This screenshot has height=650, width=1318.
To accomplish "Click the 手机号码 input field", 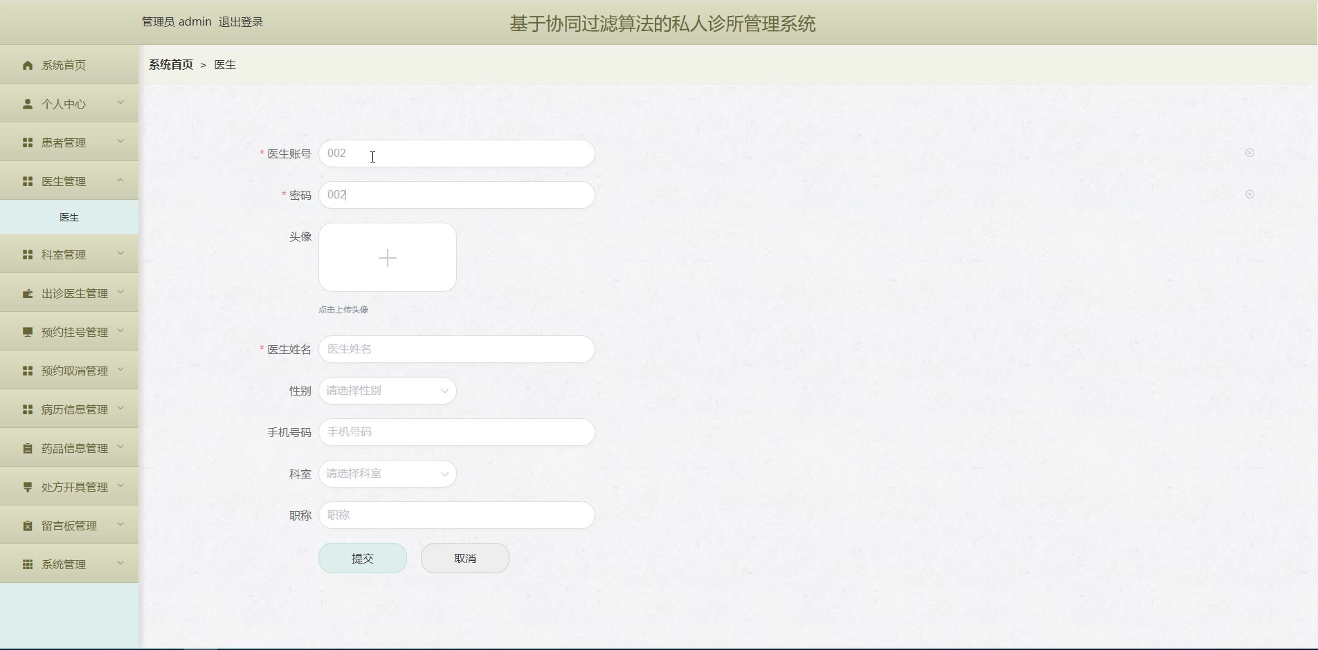I will (x=457, y=432).
